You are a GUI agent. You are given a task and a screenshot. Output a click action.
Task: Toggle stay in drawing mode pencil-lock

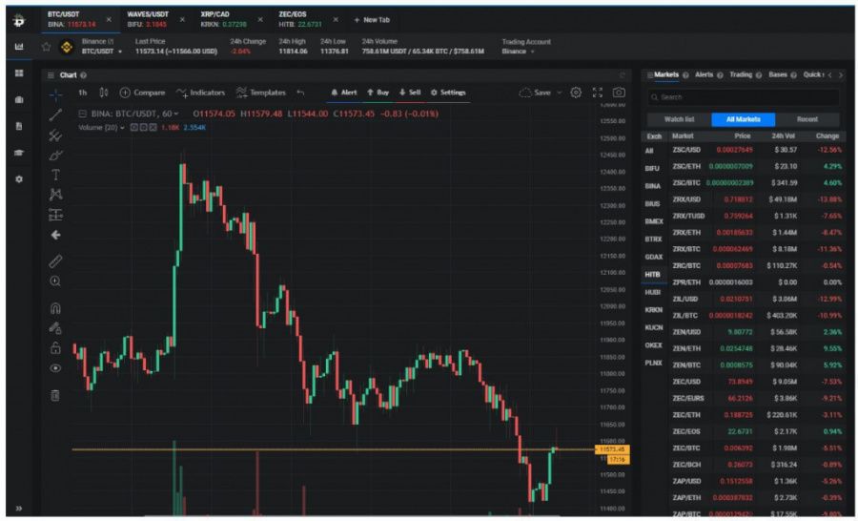[x=56, y=328]
